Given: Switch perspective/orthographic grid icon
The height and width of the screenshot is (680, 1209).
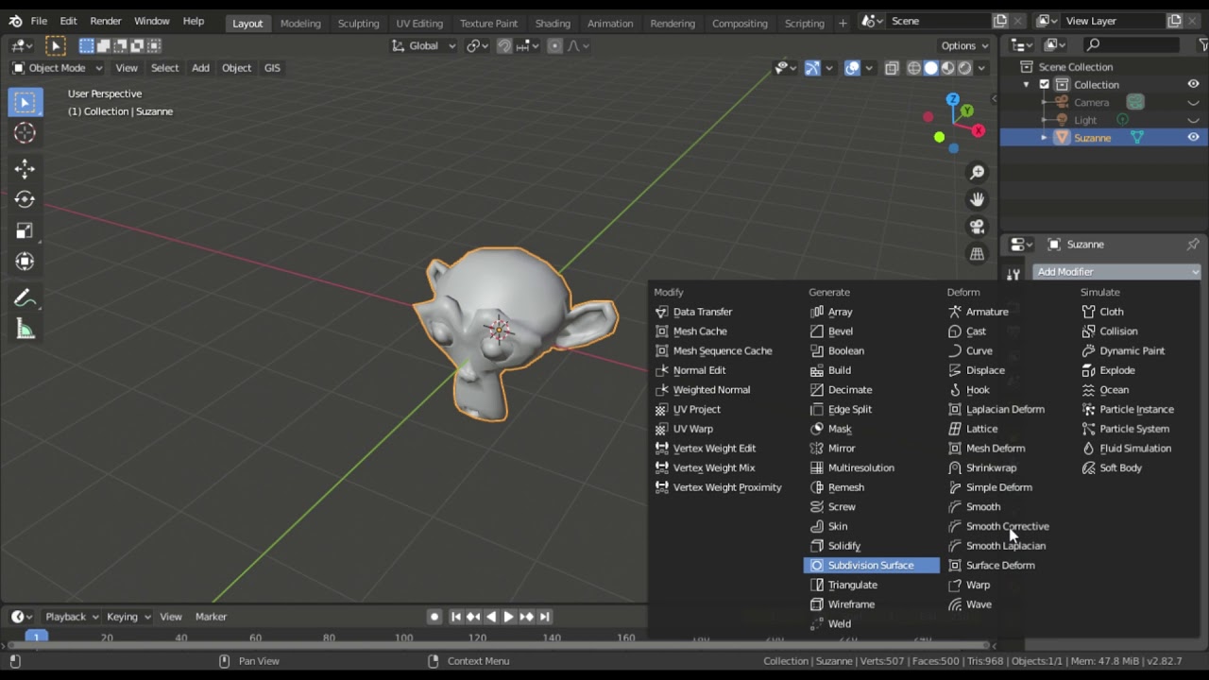Looking at the screenshot, I should point(977,254).
